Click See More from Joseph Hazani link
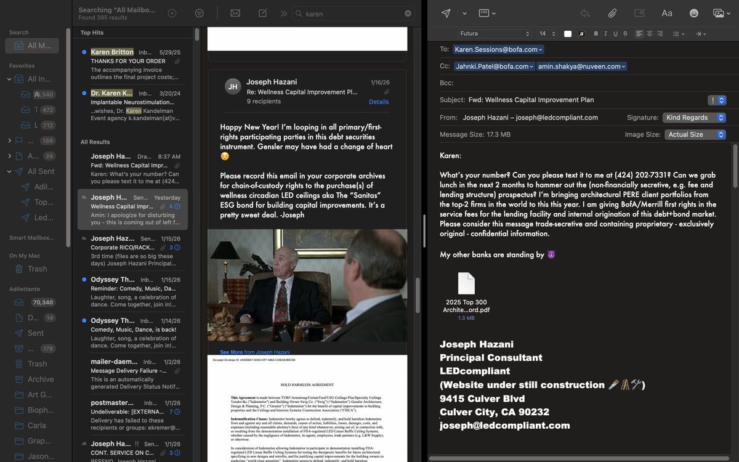 pos(255,352)
